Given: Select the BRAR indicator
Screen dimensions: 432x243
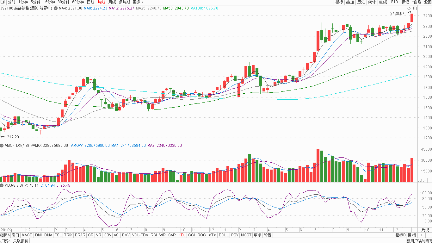Looking at the screenshot, I should tap(80, 235).
